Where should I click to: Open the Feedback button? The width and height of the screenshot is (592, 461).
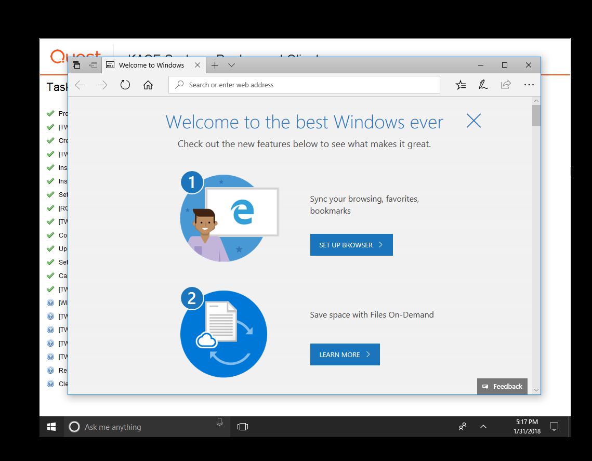pos(502,386)
